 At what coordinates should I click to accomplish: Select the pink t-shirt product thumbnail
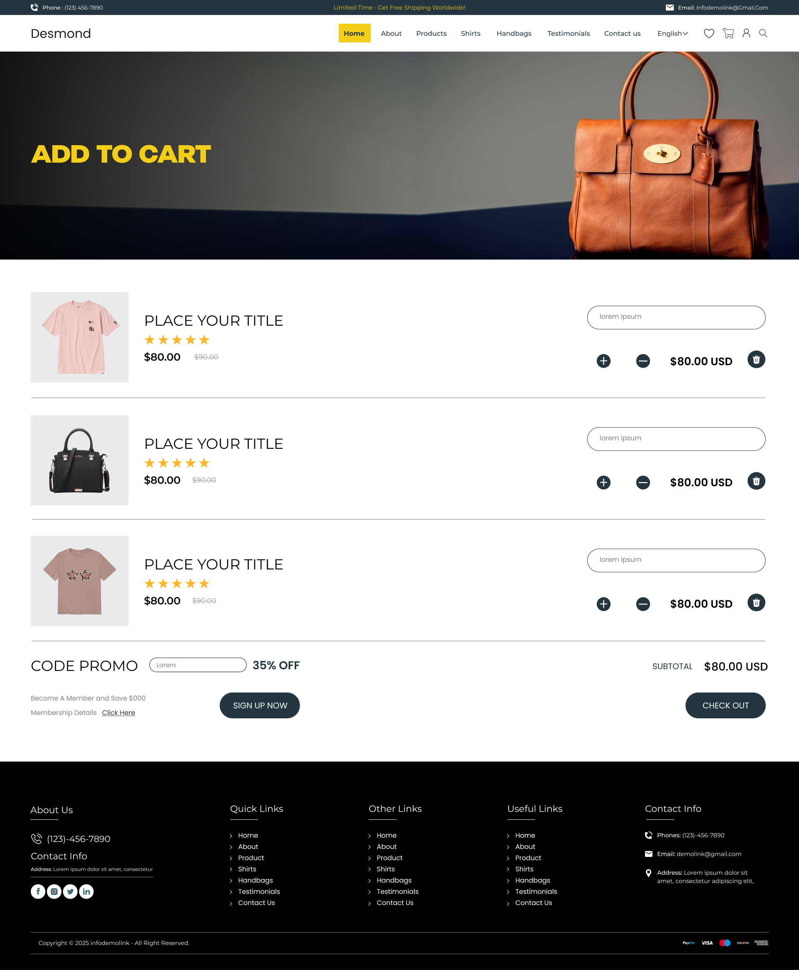[79, 337]
